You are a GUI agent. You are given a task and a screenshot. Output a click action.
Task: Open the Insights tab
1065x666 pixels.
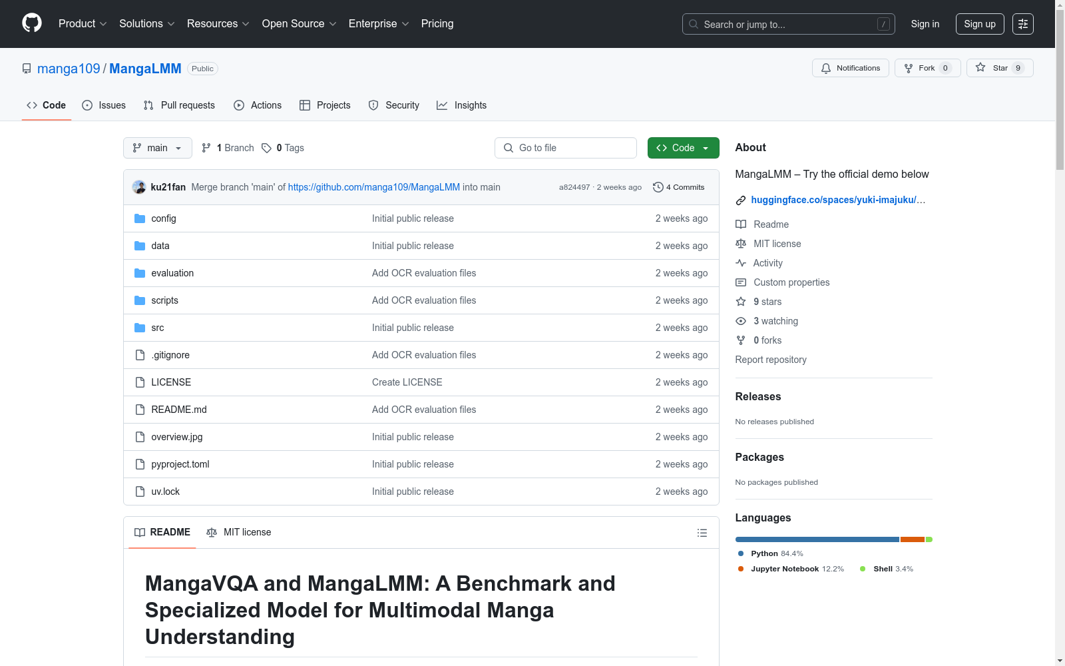point(461,105)
